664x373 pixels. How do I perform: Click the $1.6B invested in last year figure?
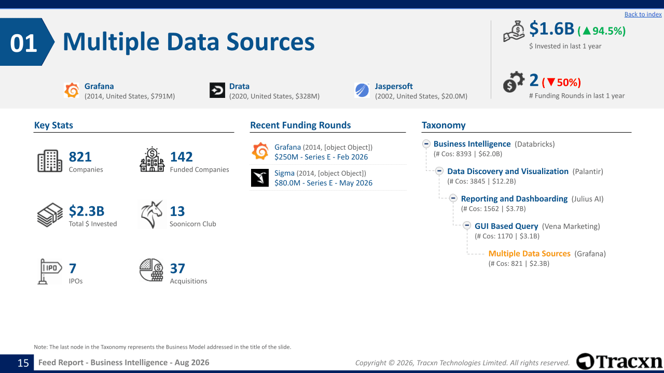[x=552, y=29]
